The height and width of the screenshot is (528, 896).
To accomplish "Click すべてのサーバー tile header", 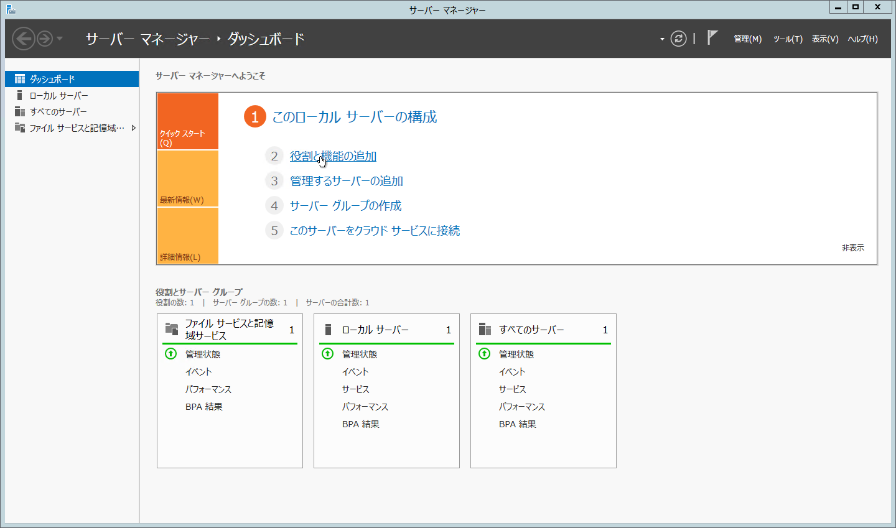I will click(x=543, y=330).
